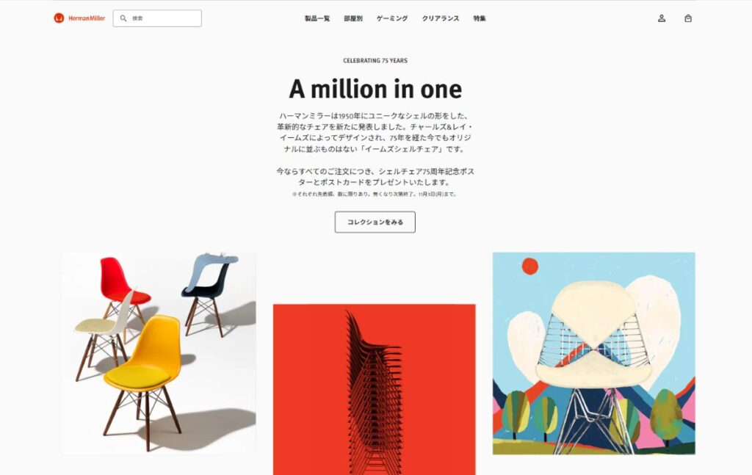The image size is (752, 475).
Task: Open the 特集 menu
Action: (480, 18)
